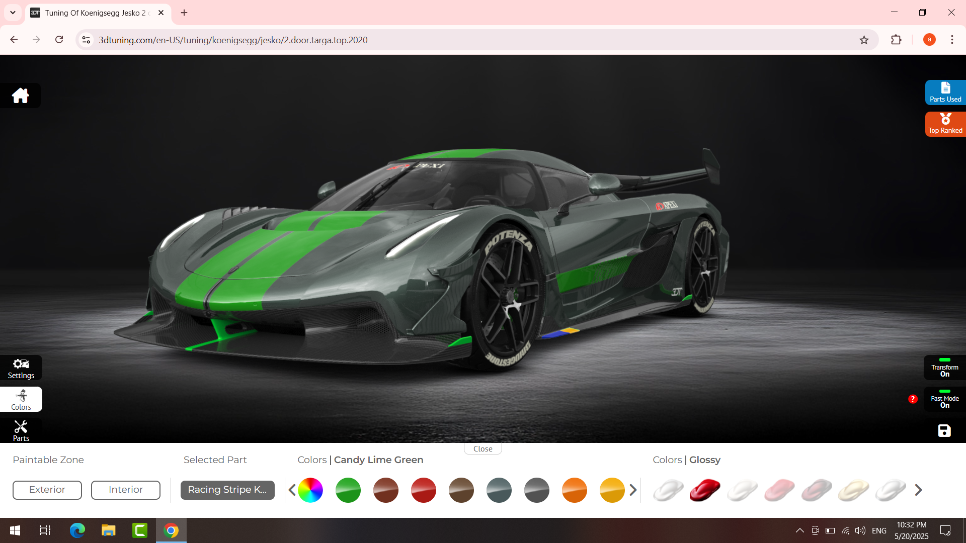The height and width of the screenshot is (543, 966).
Task: Open the battery status flyout
Action: tap(830, 530)
